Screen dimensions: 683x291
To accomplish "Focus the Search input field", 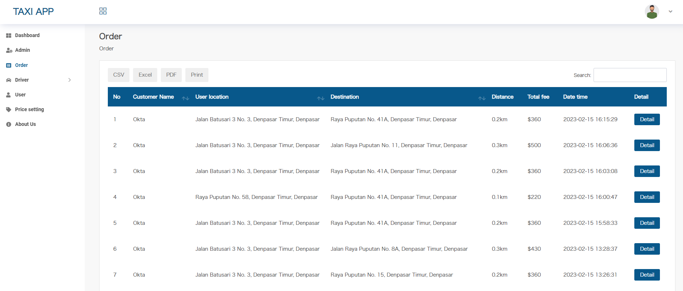I will pyautogui.click(x=630, y=75).
